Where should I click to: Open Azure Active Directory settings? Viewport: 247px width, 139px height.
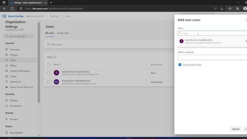[22, 87]
